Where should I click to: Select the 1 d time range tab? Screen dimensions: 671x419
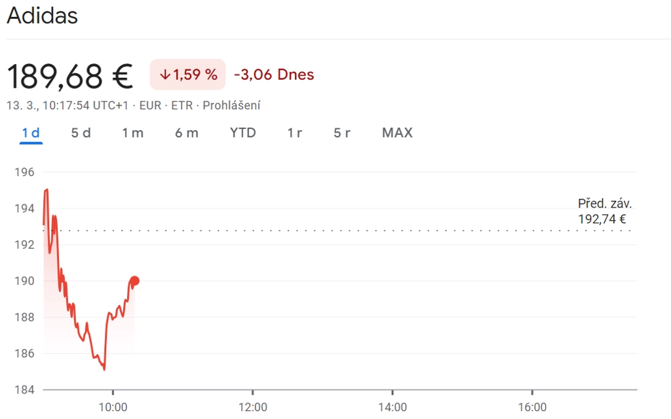coord(31,133)
